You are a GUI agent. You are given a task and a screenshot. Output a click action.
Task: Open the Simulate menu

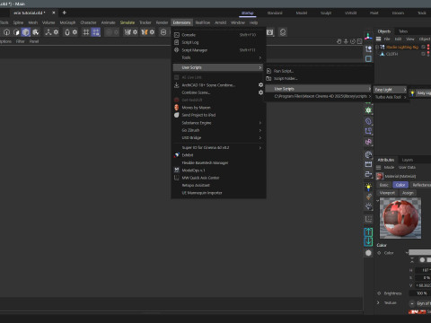click(x=128, y=22)
